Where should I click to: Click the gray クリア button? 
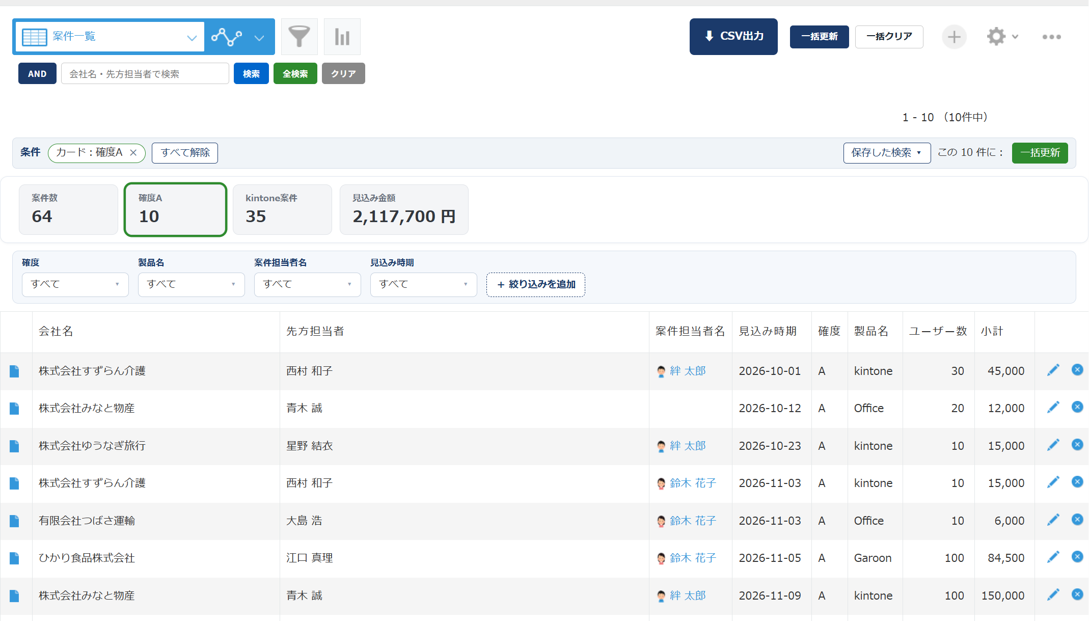point(343,74)
